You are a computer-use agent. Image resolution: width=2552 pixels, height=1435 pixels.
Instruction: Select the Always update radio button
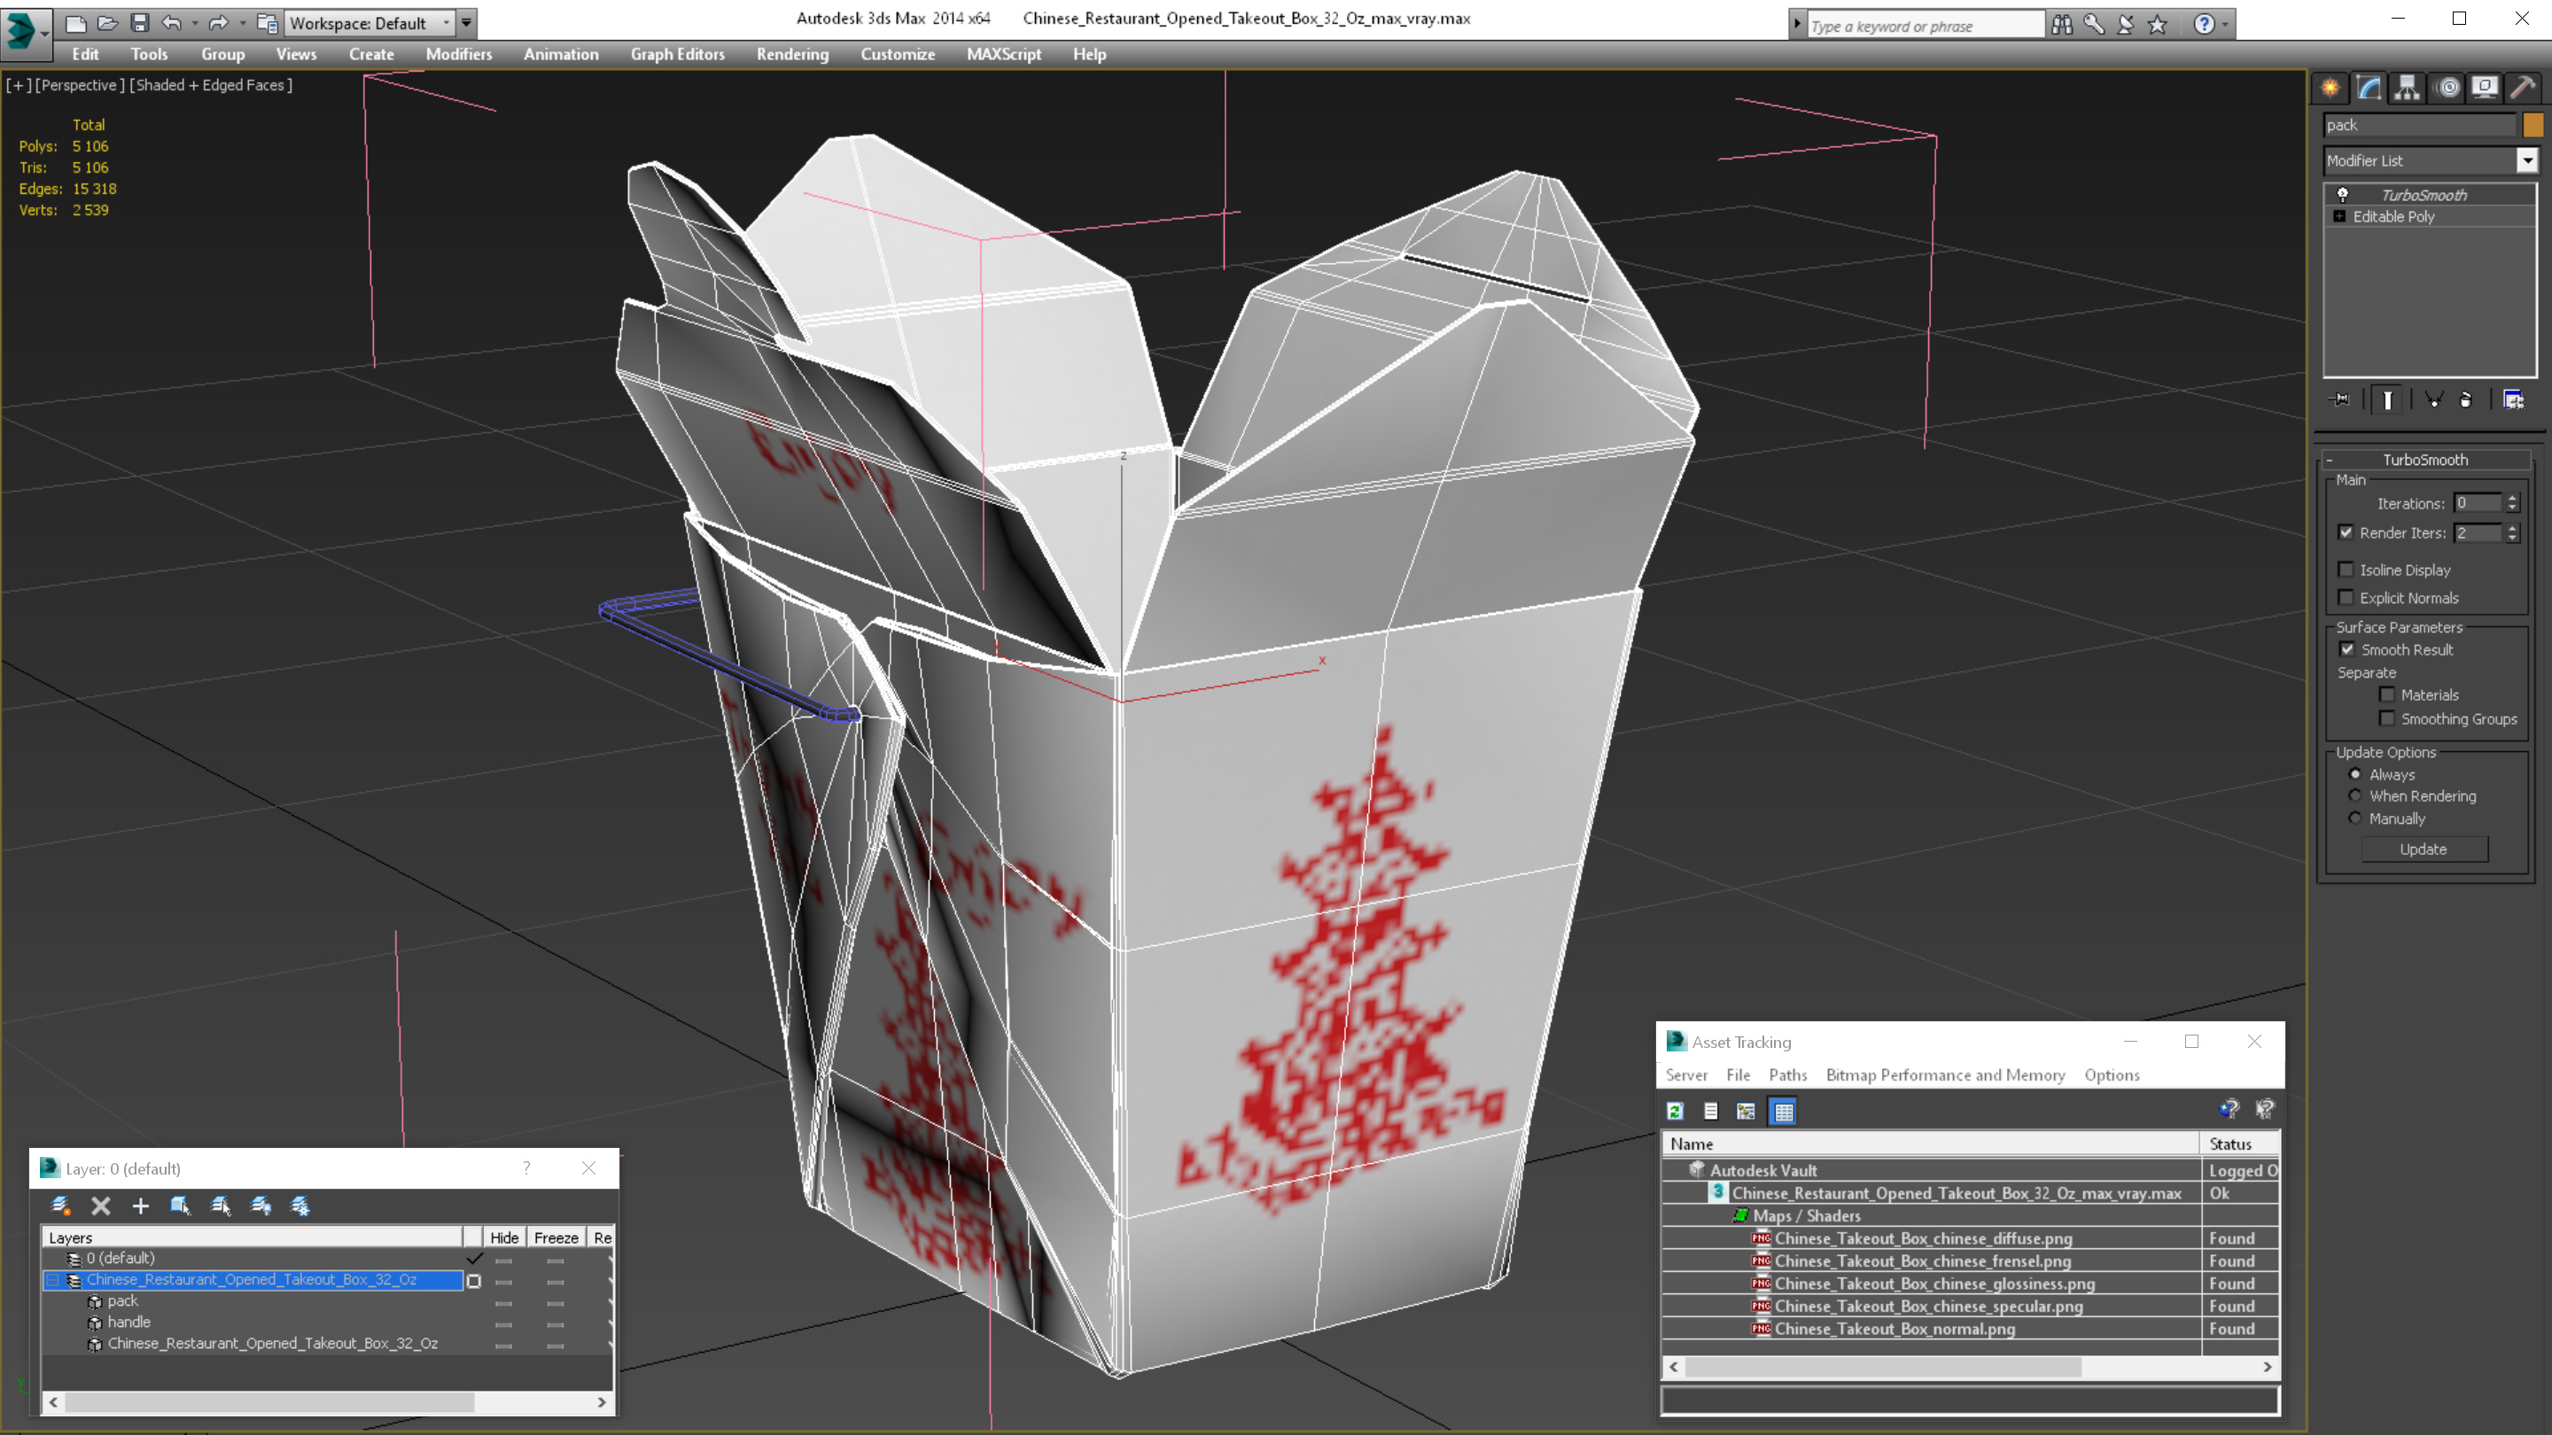pos(2355,774)
